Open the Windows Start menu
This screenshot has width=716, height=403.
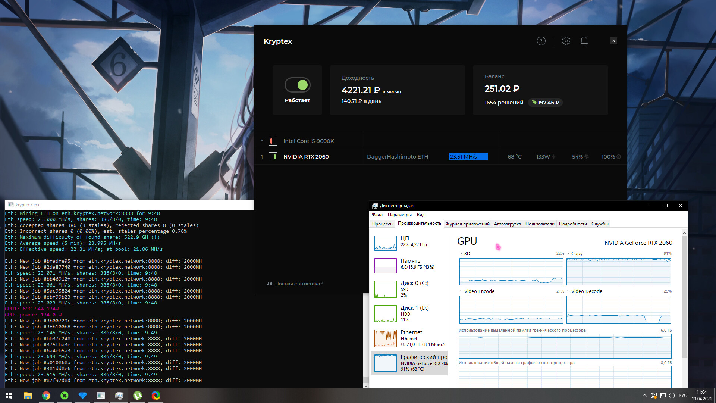(9, 396)
